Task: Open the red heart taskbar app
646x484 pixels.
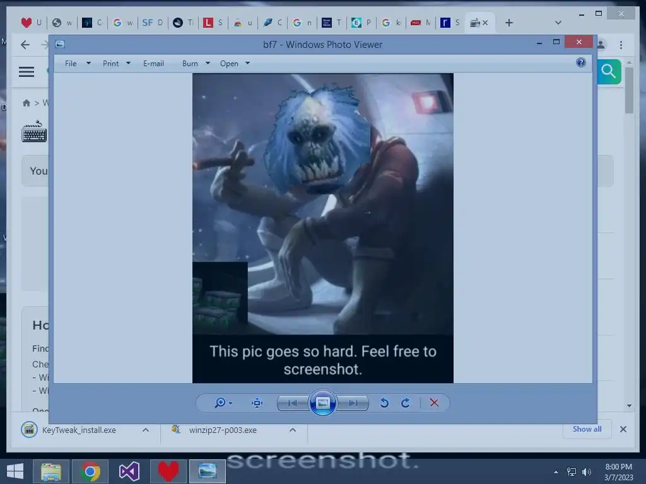Action: pyautogui.click(x=168, y=471)
